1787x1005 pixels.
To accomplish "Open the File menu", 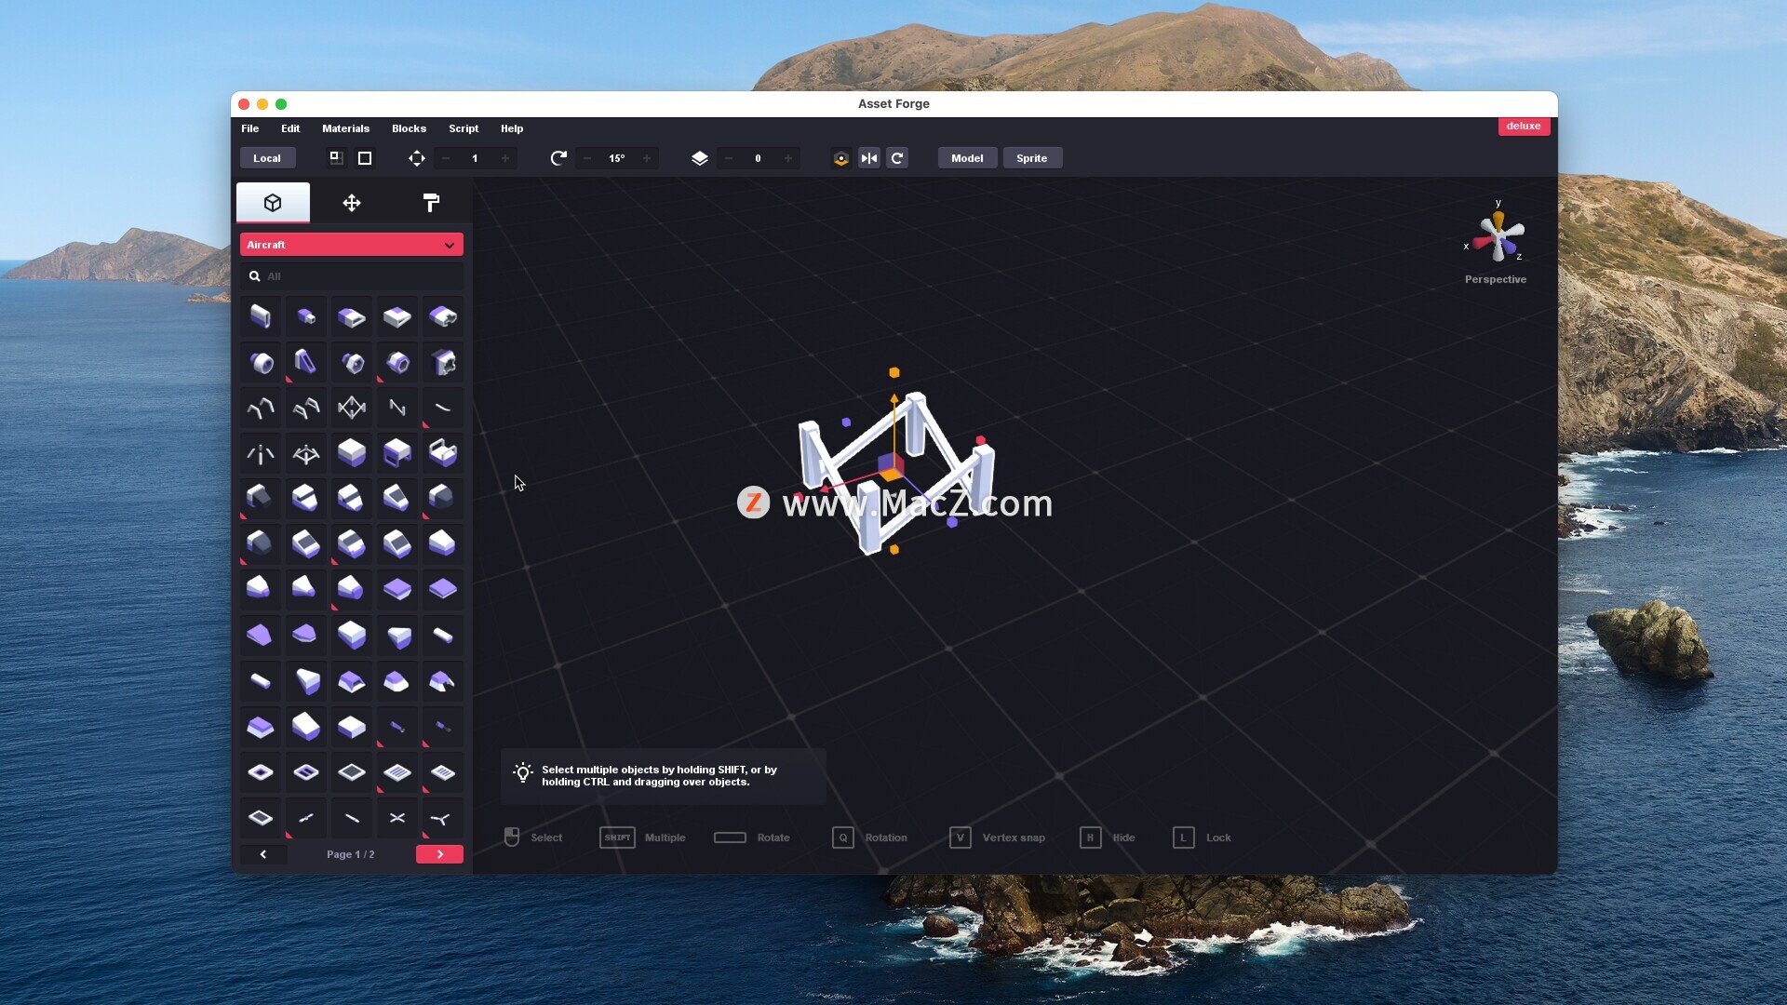I will pyautogui.click(x=249, y=128).
